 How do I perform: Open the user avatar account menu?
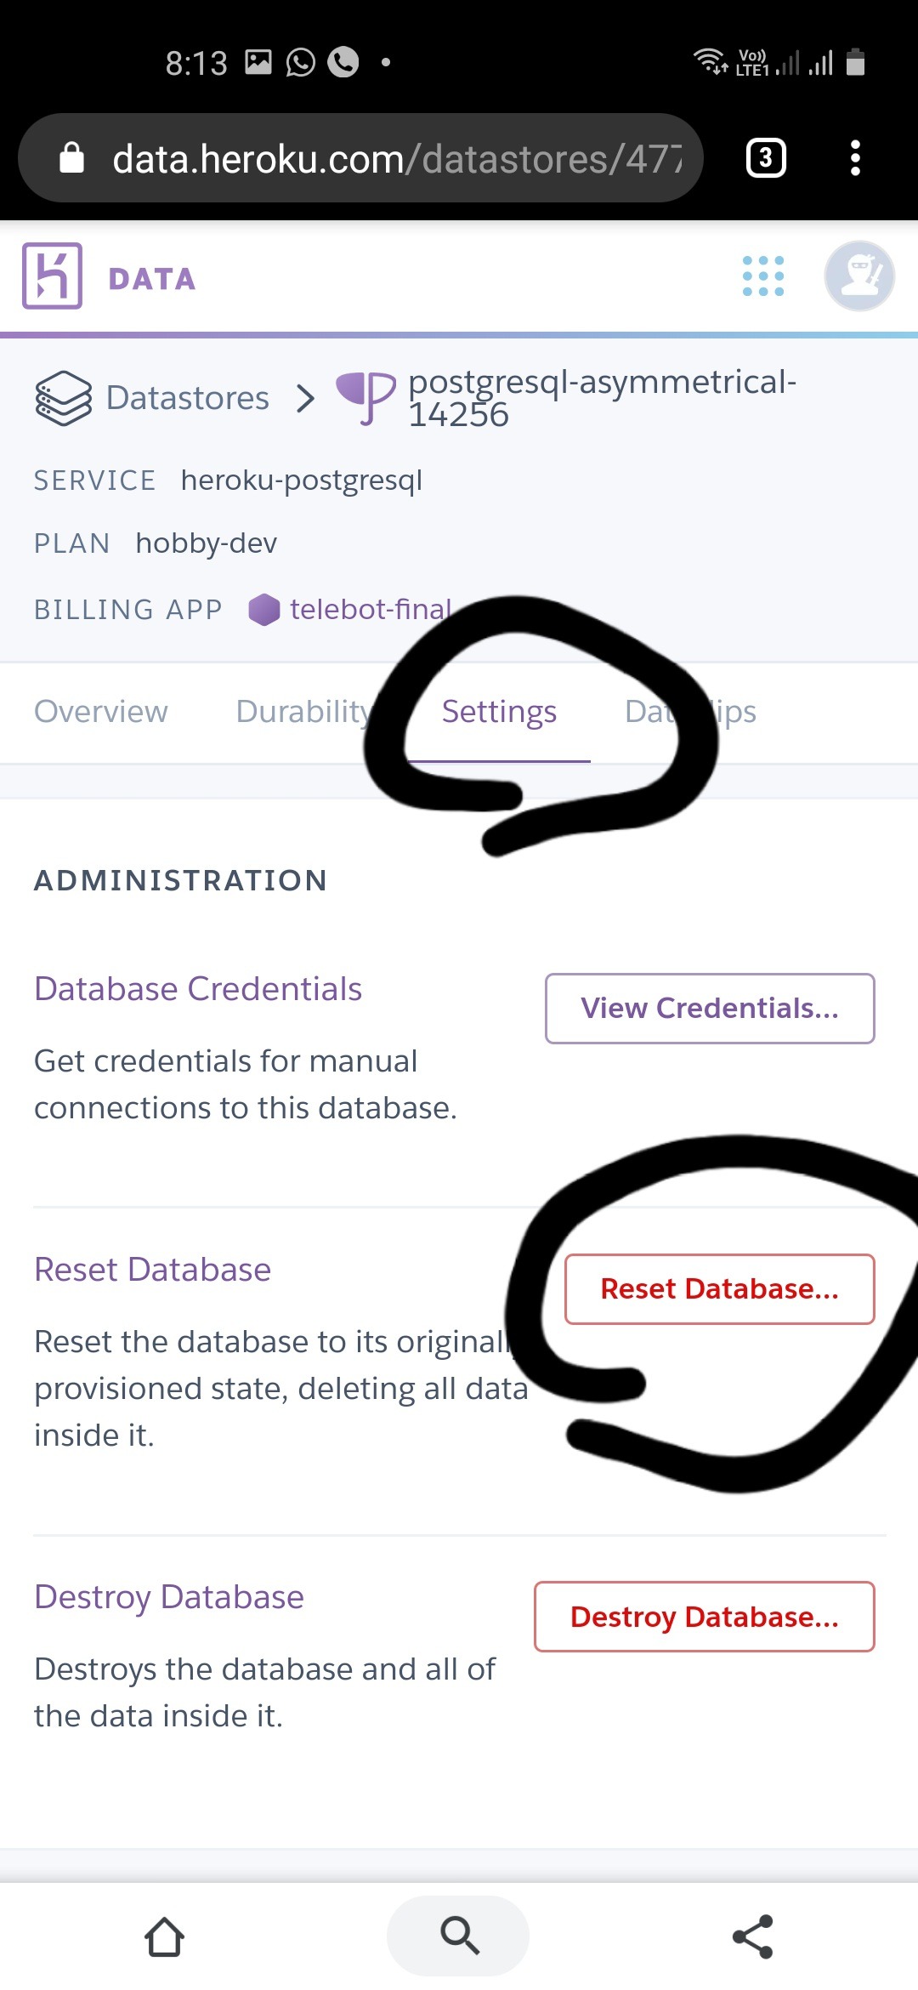(858, 276)
